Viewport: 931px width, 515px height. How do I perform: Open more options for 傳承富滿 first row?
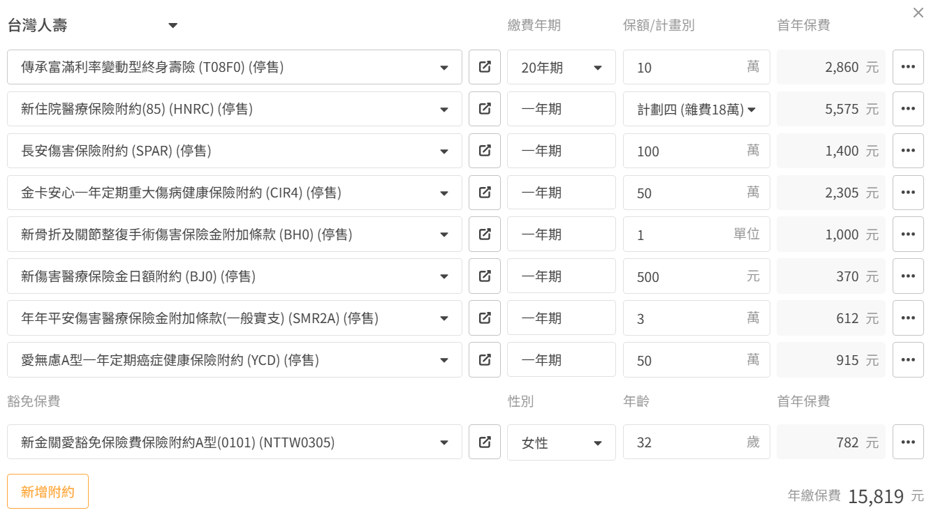coord(908,67)
